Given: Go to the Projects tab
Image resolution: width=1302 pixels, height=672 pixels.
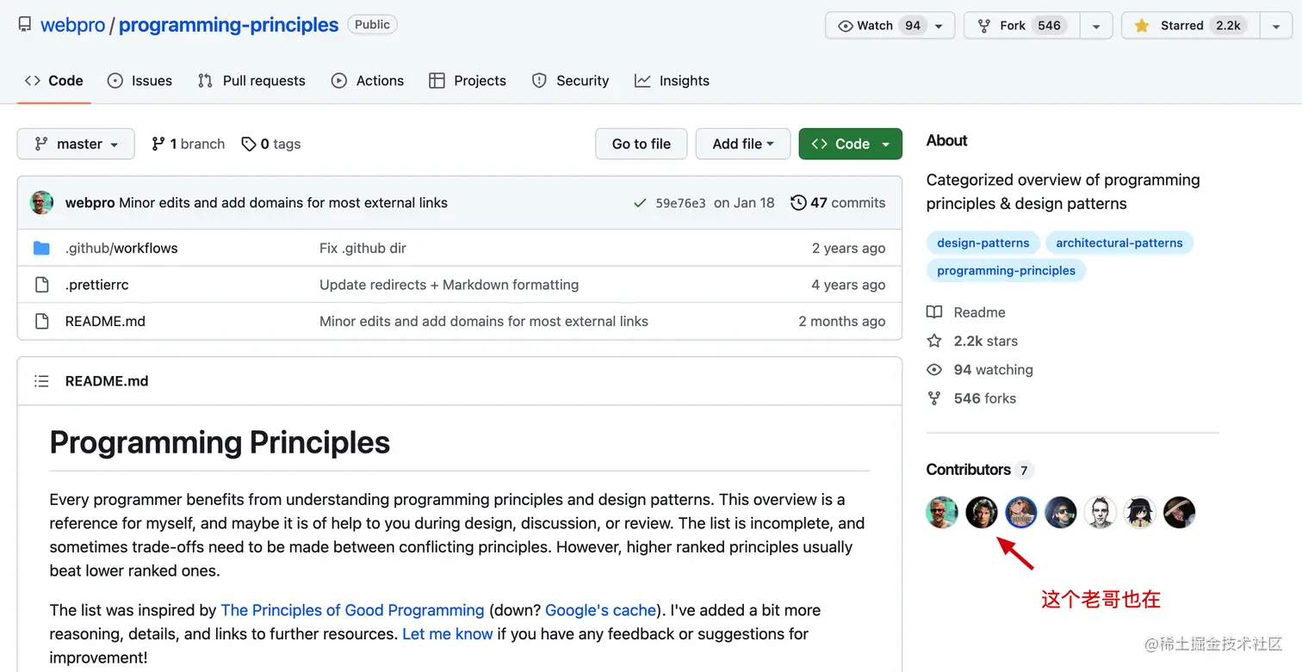Looking at the screenshot, I should (x=468, y=81).
